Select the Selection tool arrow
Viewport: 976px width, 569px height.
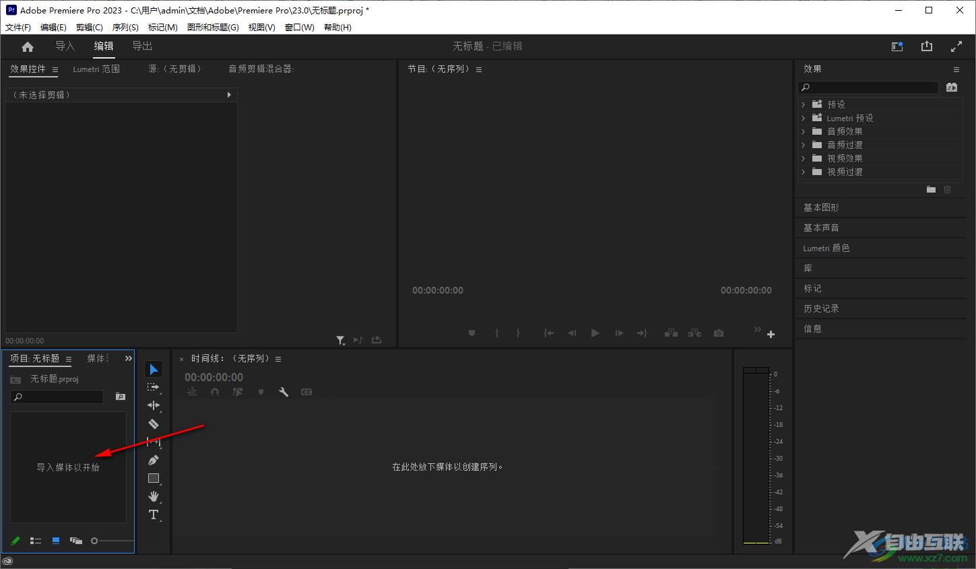click(x=154, y=369)
